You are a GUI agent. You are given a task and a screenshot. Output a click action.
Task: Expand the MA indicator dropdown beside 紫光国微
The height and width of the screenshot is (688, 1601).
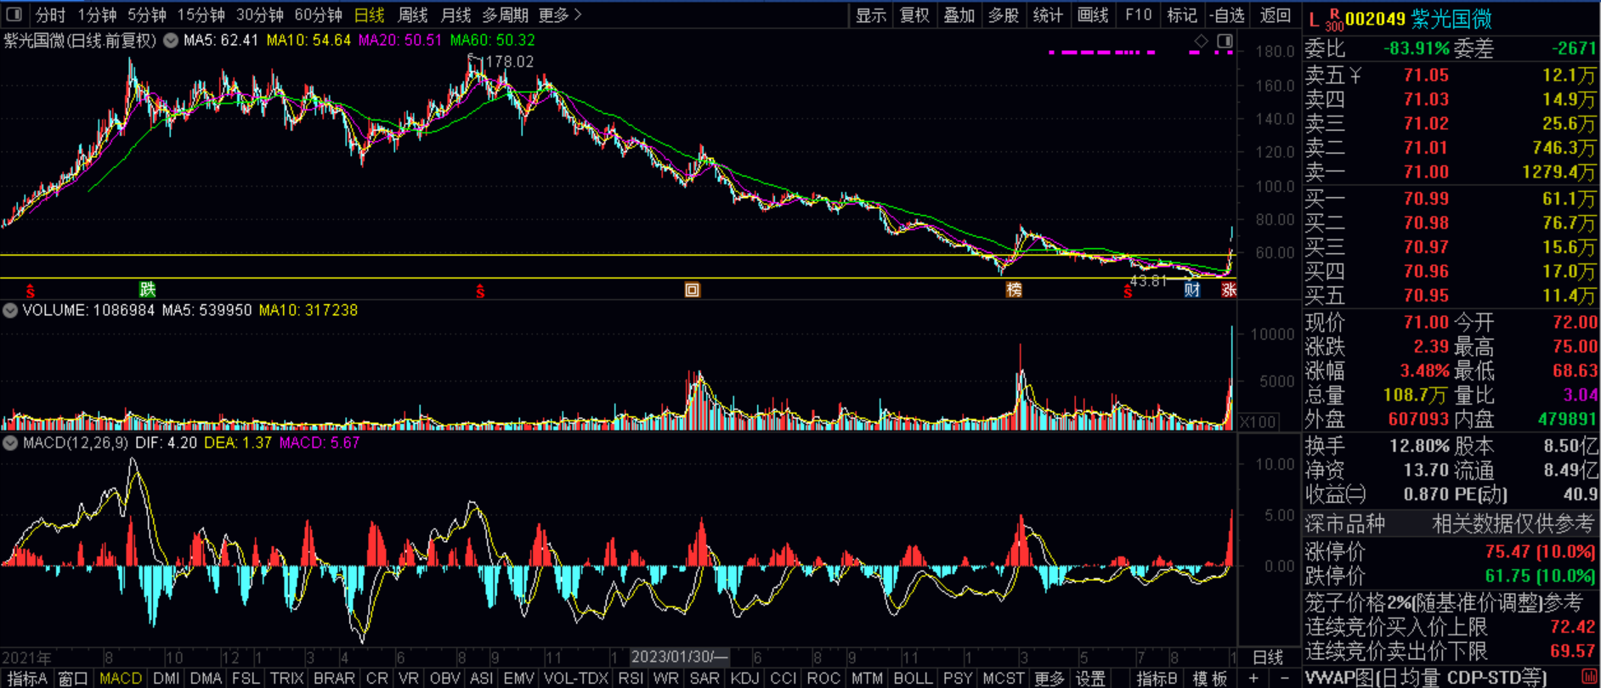pyautogui.click(x=171, y=40)
